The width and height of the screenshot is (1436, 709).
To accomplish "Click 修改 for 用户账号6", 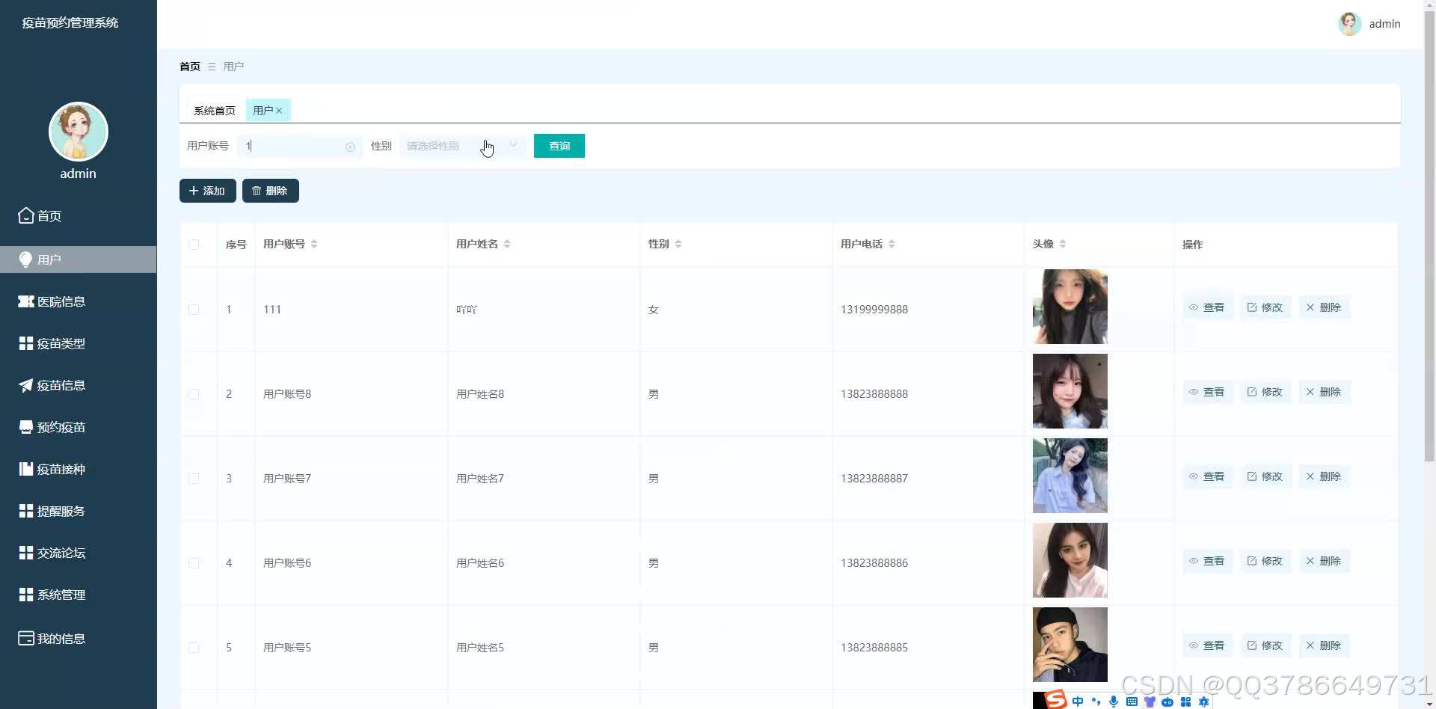I will (x=1265, y=561).
